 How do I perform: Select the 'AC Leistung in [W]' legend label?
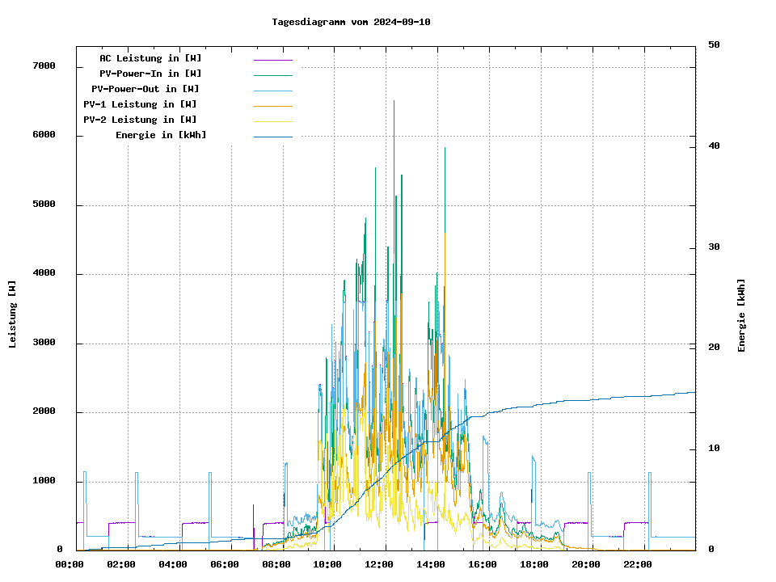click(150, 58)
